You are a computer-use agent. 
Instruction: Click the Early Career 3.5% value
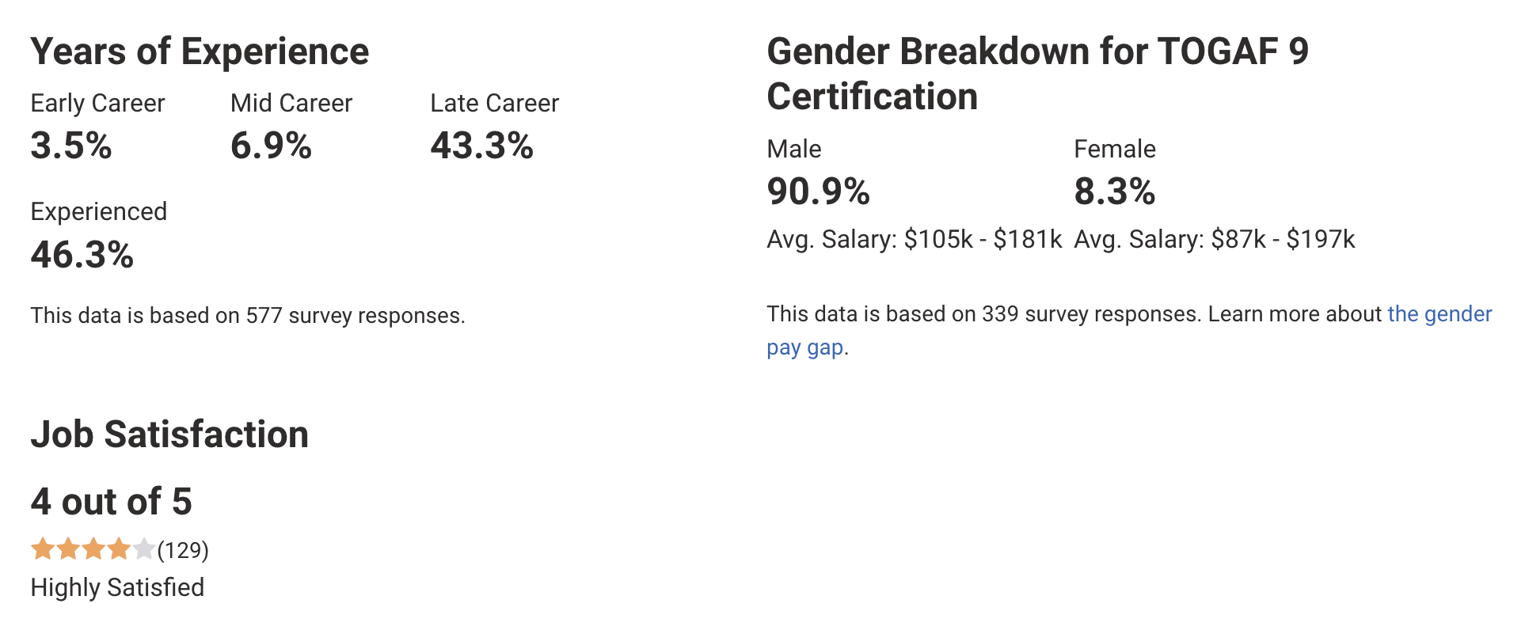point(71,146)
